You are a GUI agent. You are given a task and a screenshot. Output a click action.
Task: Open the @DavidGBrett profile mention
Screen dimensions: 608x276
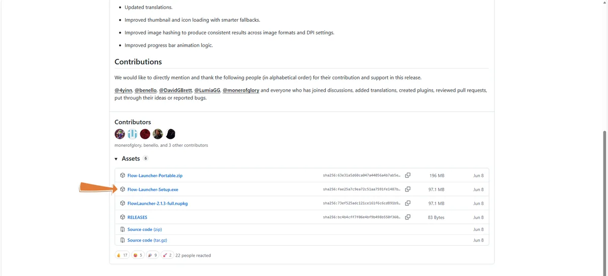pyautogui.click(x=175, y=90)
